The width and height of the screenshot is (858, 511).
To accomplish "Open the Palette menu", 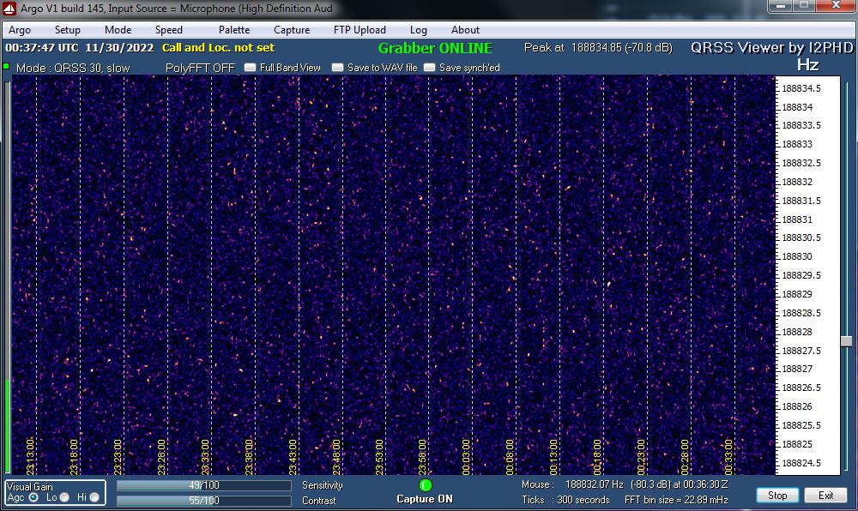I will coord(234,30).
